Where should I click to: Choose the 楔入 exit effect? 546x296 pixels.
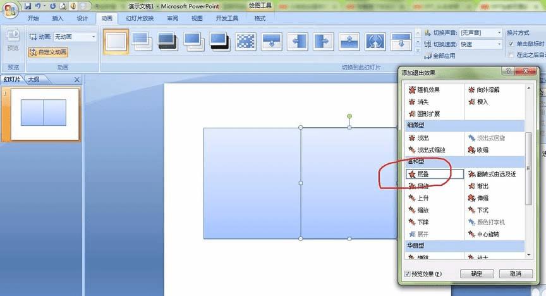tap(478, 102)
